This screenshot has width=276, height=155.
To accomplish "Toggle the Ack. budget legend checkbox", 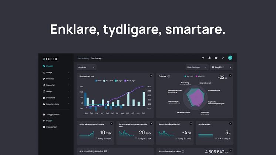I will point(125,80).
